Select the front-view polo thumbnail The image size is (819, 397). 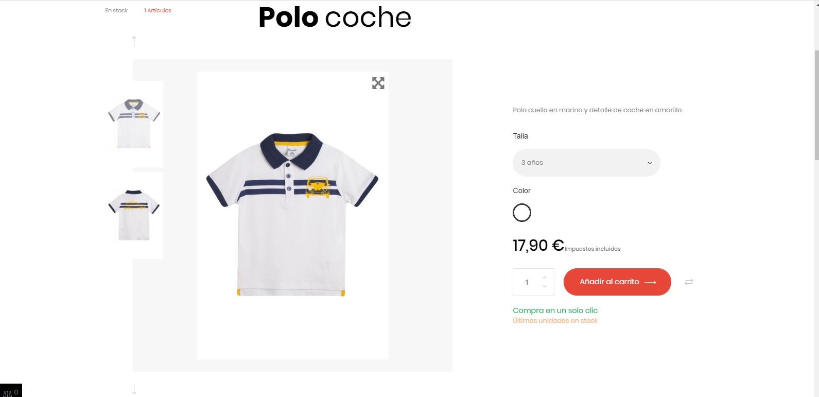(x=134, y=124)
